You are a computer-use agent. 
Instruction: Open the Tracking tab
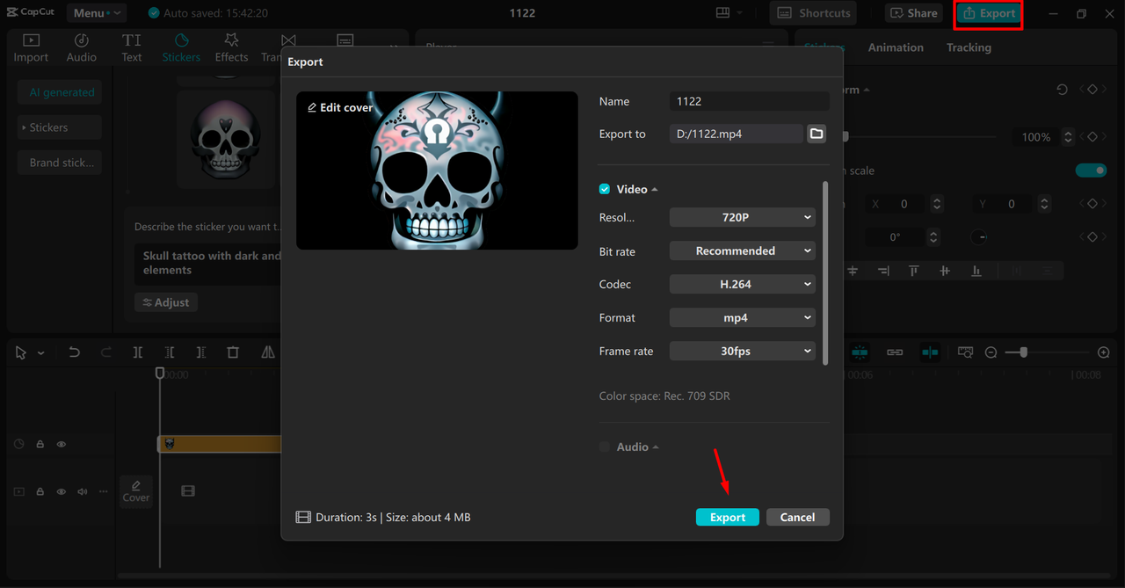(x=969, y=47)
